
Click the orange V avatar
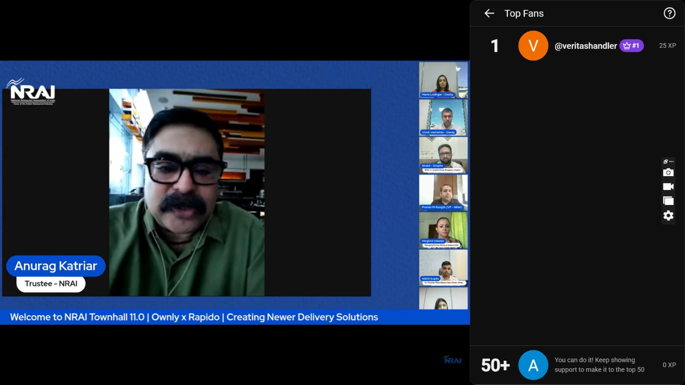tap(533, 46)
